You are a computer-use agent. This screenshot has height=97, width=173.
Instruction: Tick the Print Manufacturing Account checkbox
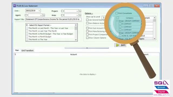(87, 31)
